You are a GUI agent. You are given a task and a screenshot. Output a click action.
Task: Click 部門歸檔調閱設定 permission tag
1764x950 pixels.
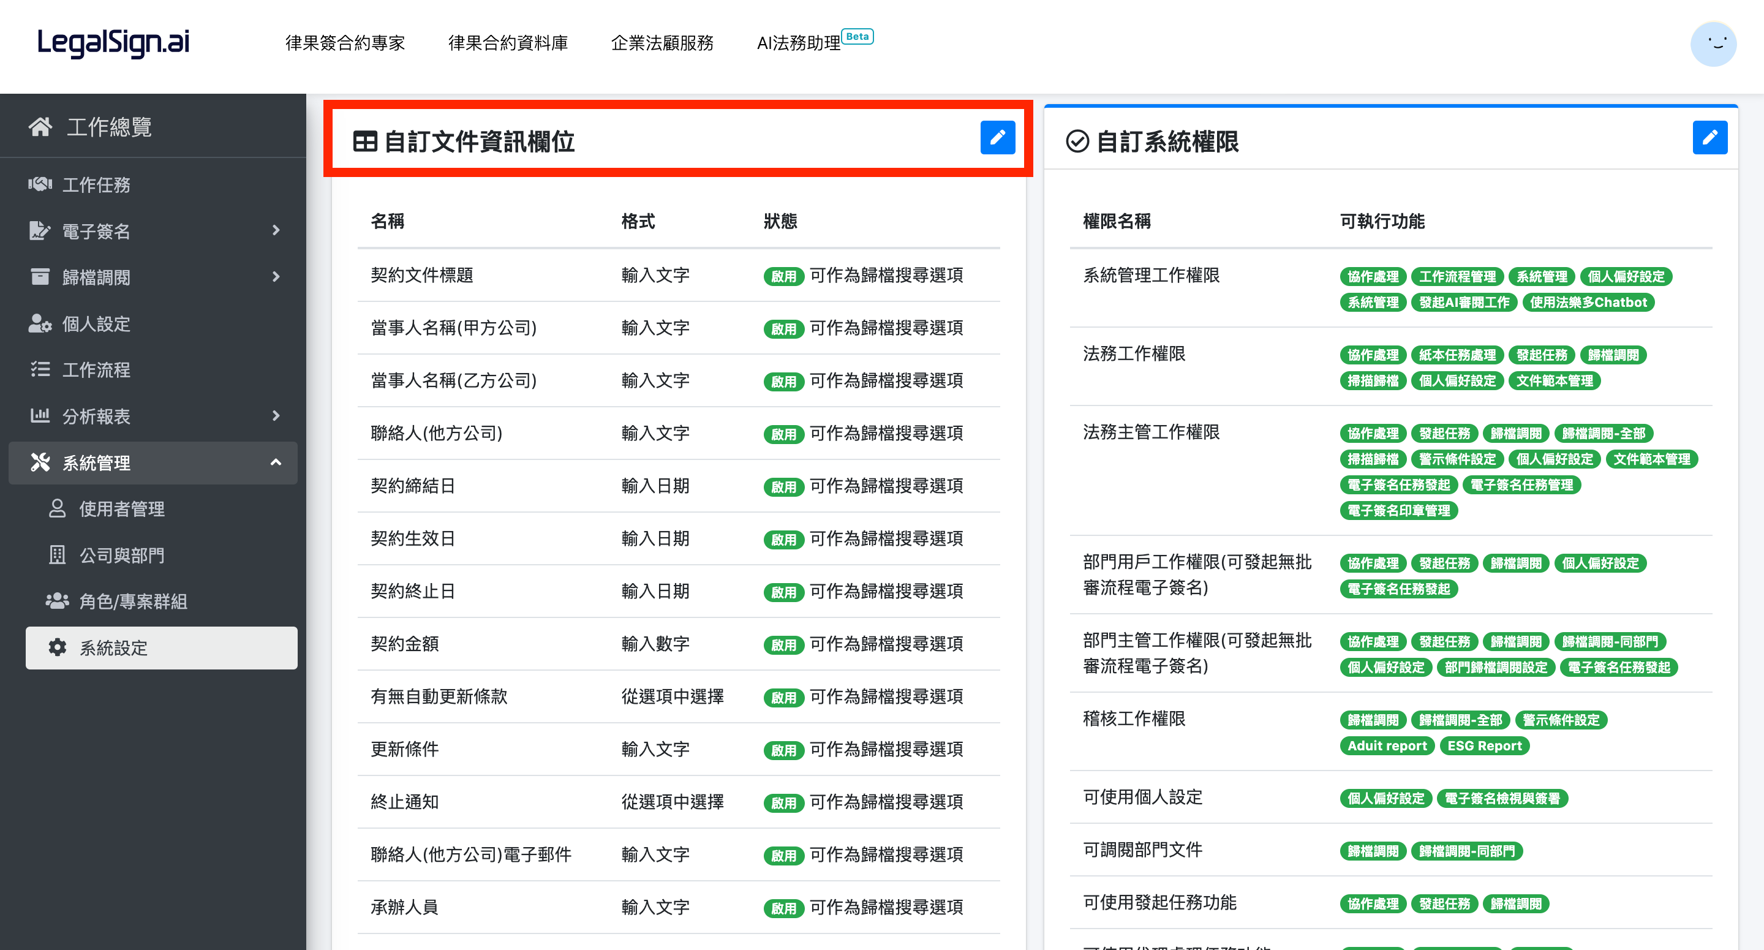tap(1496, 667)
